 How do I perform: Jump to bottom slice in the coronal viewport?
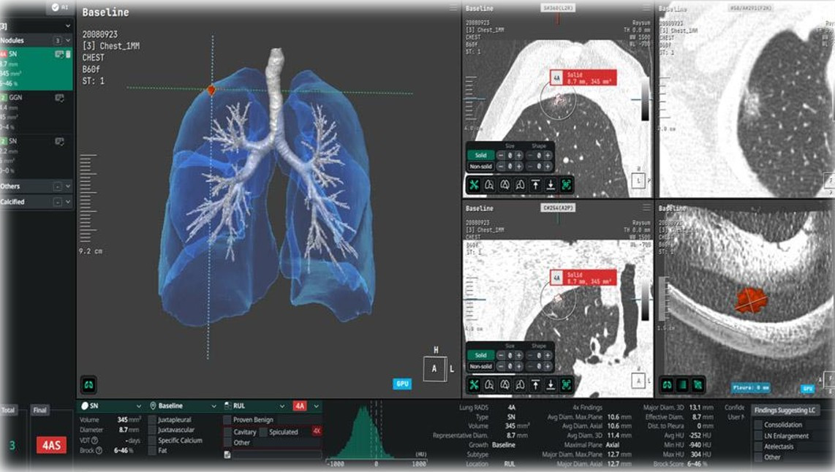point(551,385)
